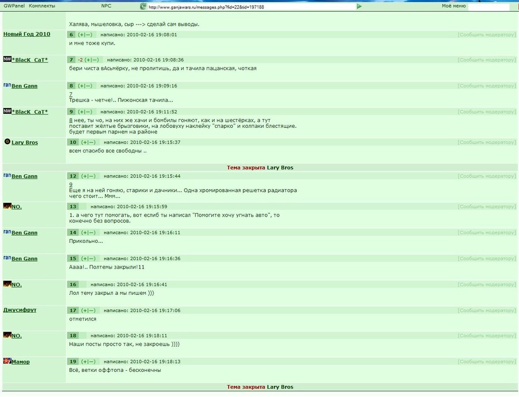Report post 16 with Сообщить модератору
The height and width of the screenshot is (397, 519).
point(487,284)
